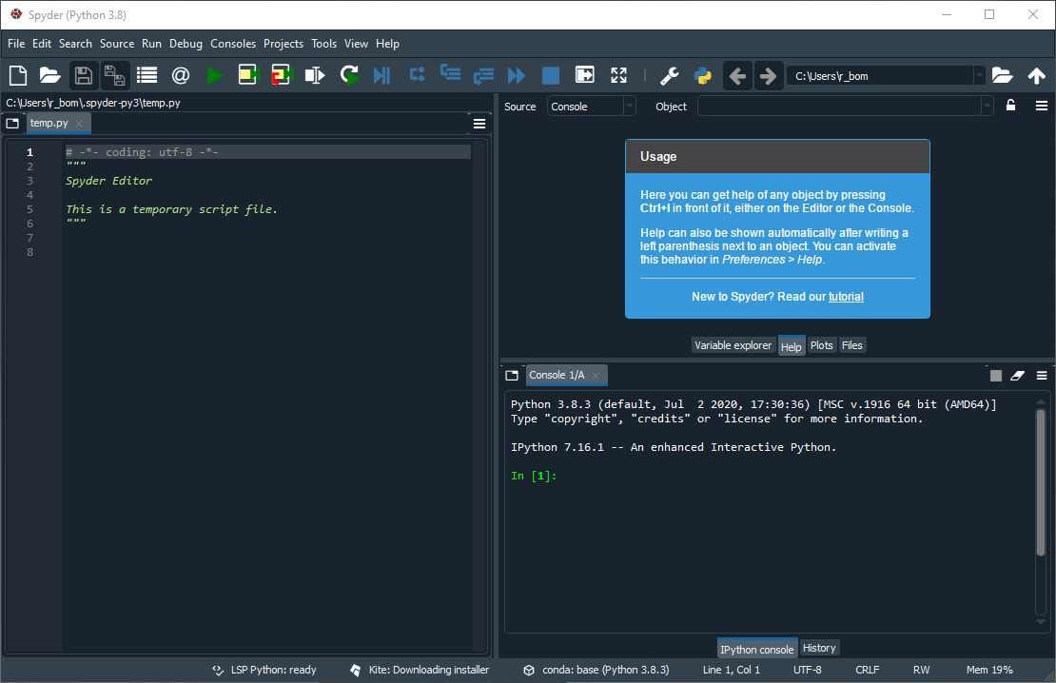
Task: Open file using toolbar folder icon
Action: (49, 75)
